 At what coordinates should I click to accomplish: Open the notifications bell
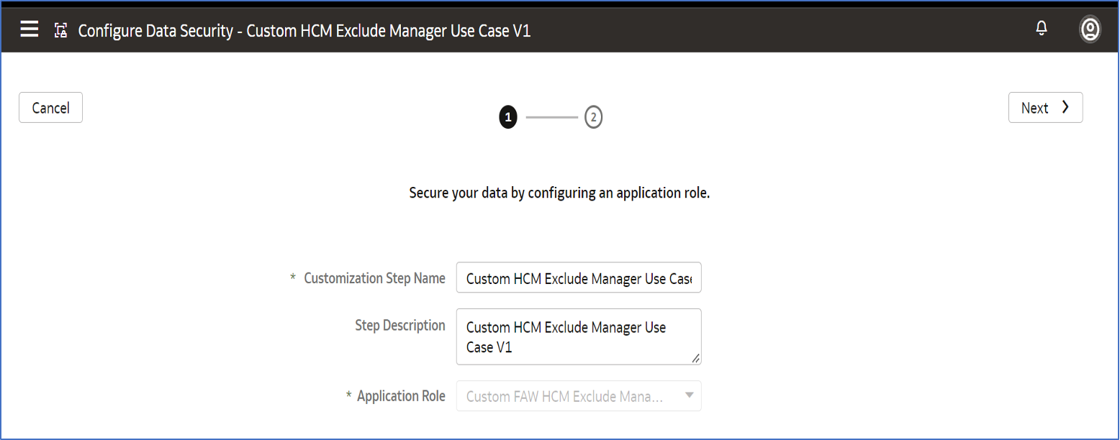coord(1041,29)
